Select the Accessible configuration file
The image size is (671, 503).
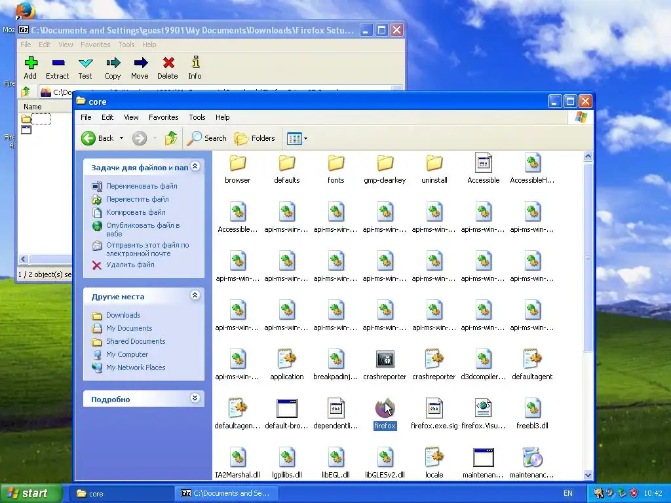[x=483, y=169]
